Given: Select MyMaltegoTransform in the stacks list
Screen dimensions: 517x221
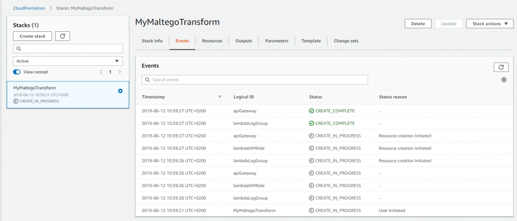Looking at the screenshot, I should point(68,95).
